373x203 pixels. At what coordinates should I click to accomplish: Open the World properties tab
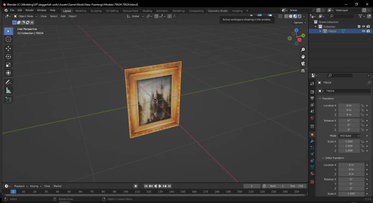pos(312,118)
